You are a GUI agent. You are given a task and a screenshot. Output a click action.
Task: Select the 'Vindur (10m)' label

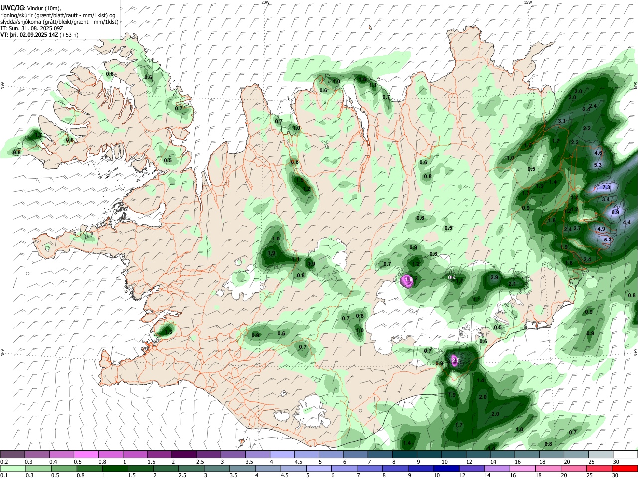coord(42,8)
